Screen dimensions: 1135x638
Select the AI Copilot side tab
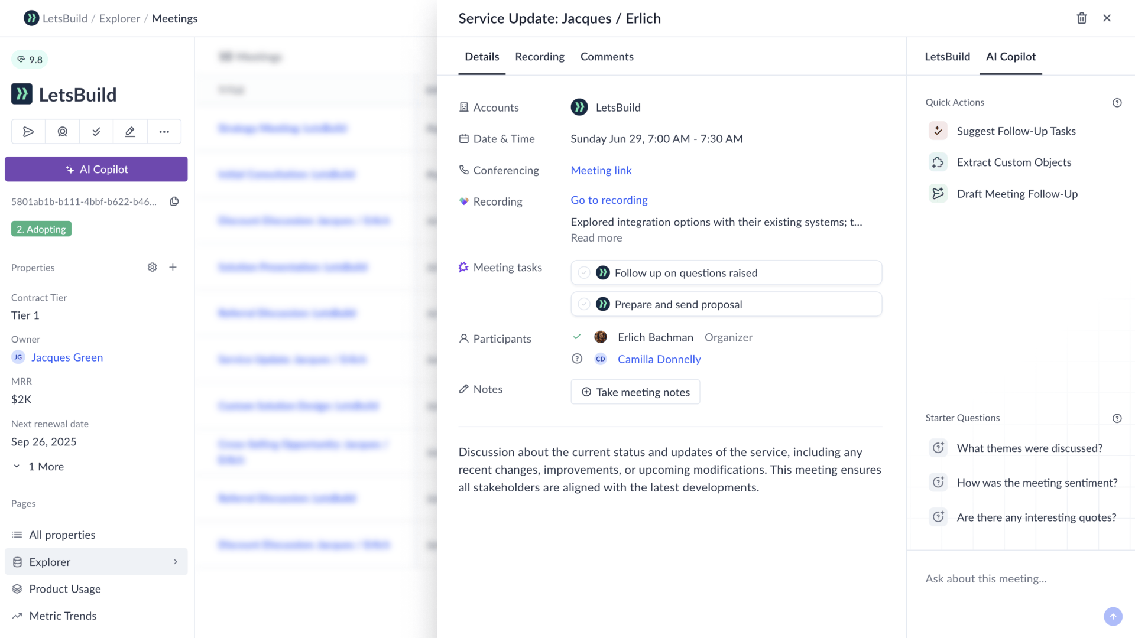click(1010, 56)
